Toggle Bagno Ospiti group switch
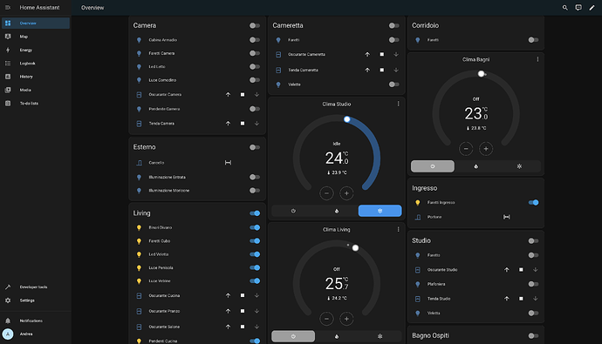The image size is (602, 344). click(x=533, y=336)
